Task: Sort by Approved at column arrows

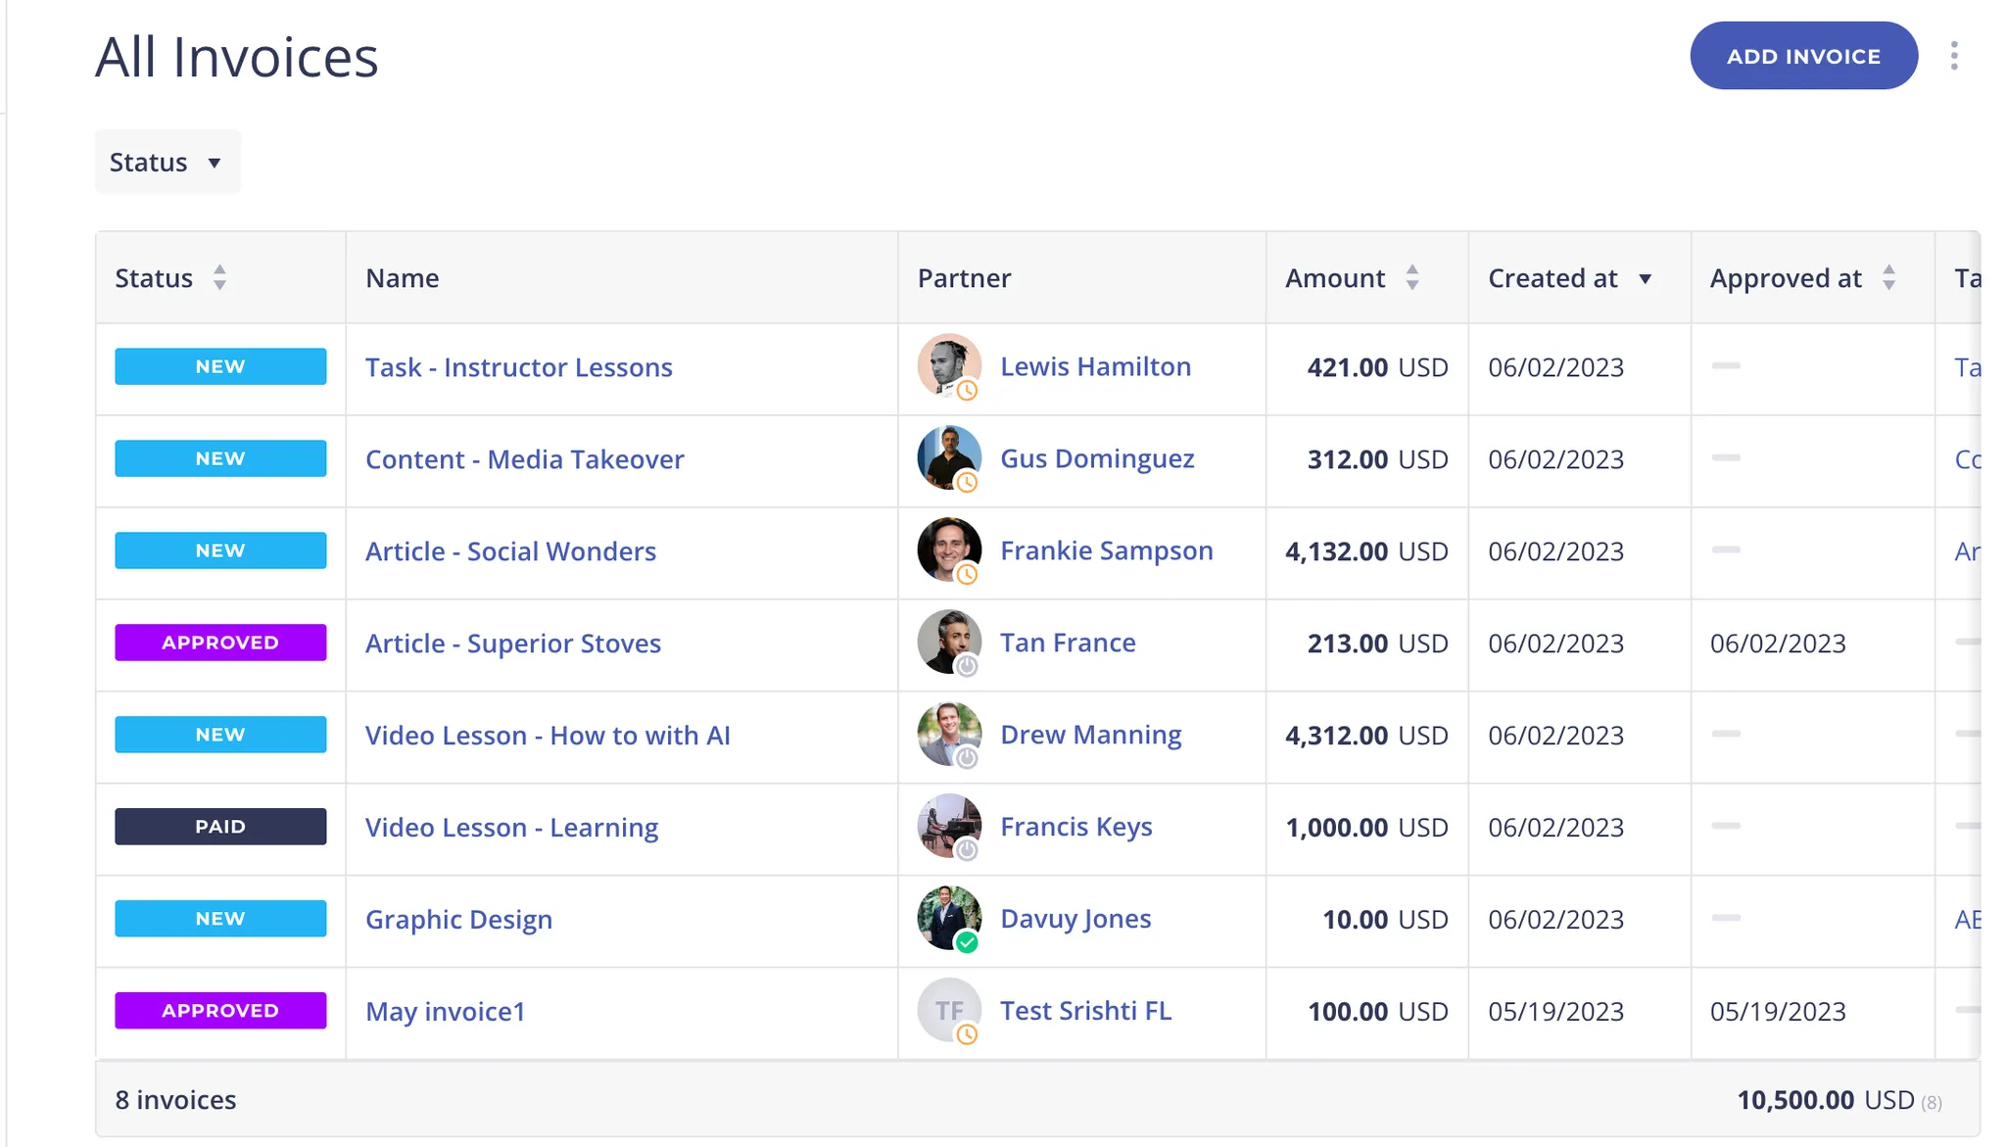Action: click(x=1888, y=278)
